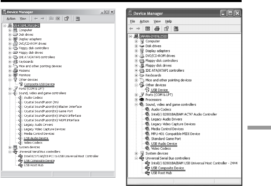Click Processors chip icon in right window

click(142, 100)
